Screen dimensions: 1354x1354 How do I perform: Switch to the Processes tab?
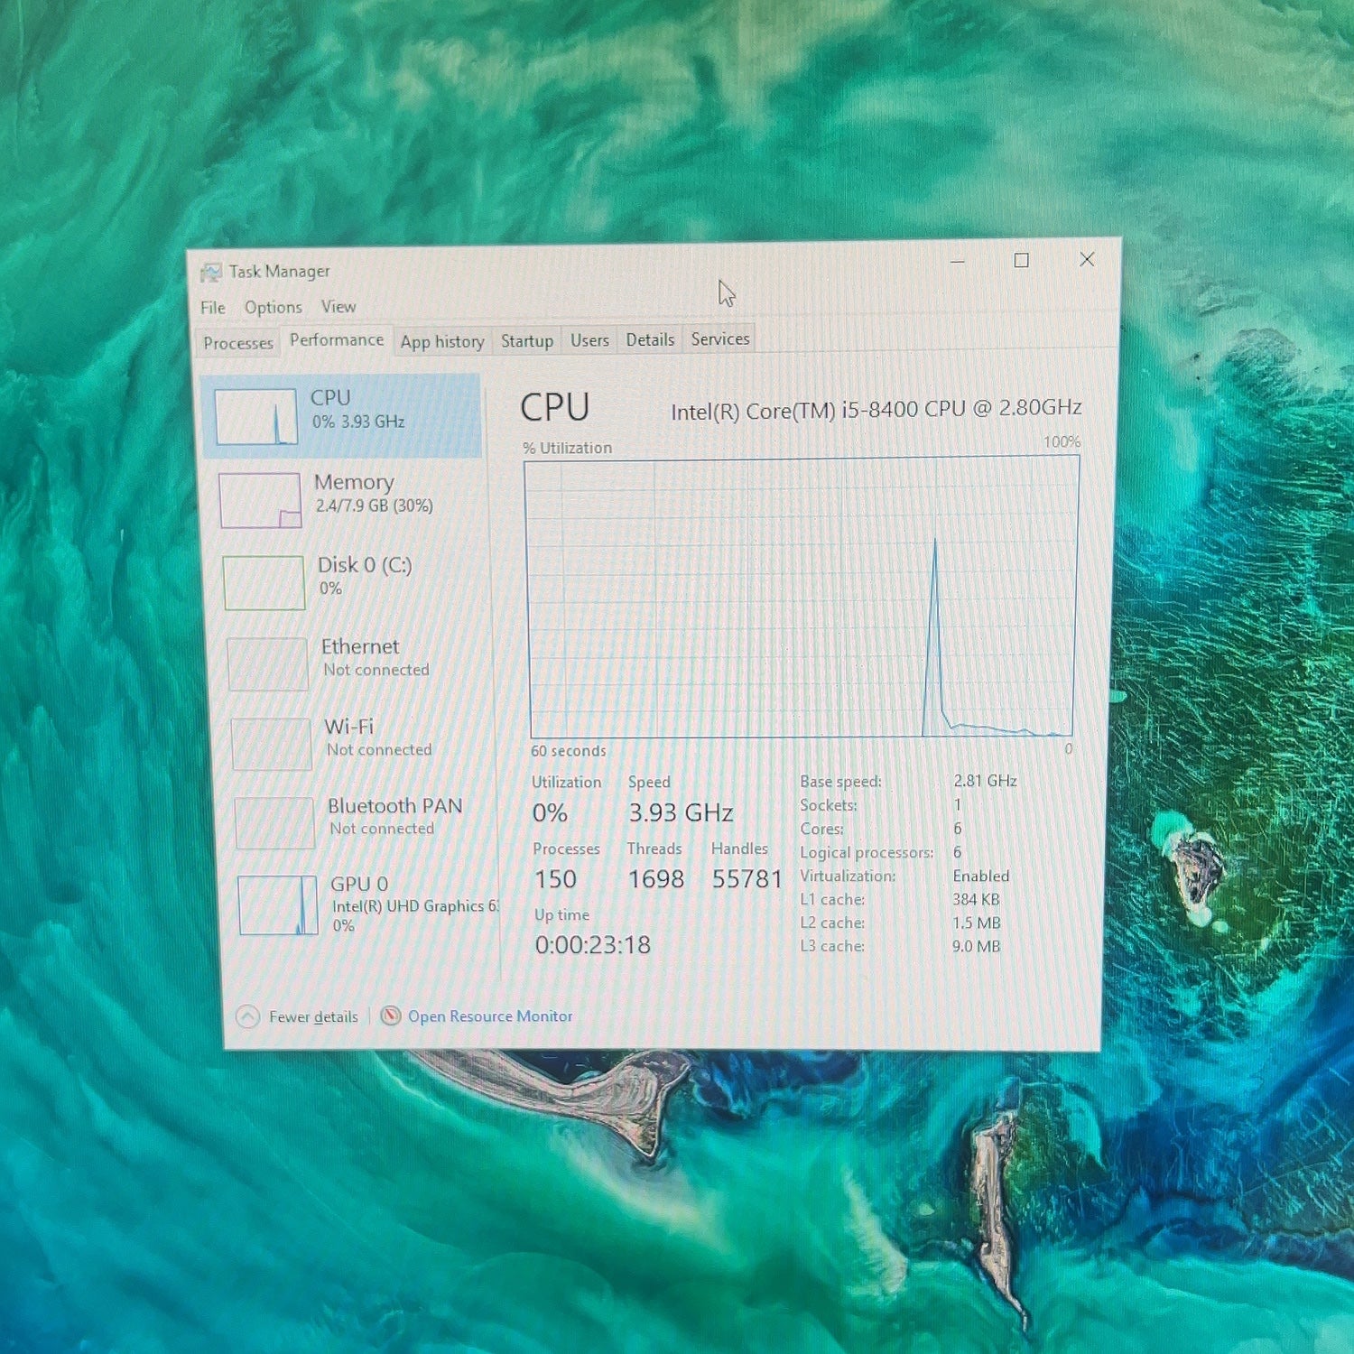click(237, 343)
